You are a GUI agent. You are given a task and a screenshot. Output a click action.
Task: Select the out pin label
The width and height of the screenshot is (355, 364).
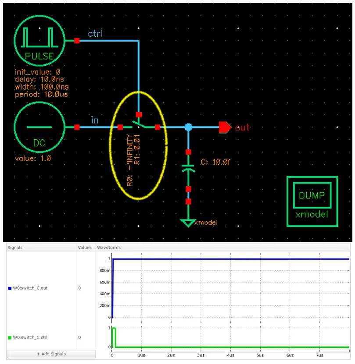coord(242,127)
